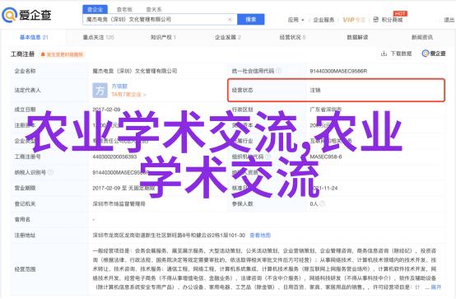Expand the 应用 dropdown menu
This screenshot has width=456, height=299.
click(x=295, y=20)
